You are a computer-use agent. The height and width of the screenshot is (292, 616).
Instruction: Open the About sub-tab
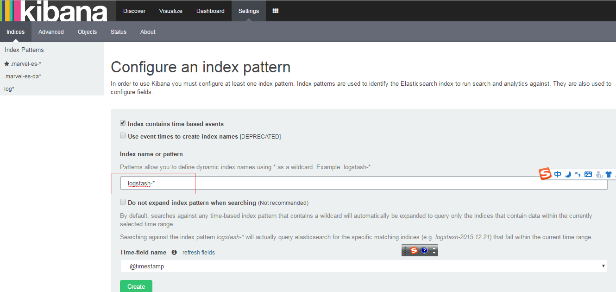pyautogui.click(x=148, y=32)
